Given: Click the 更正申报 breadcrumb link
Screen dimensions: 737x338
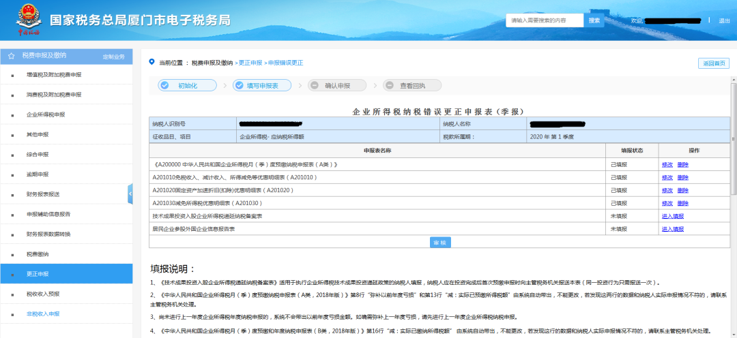Looking at the screenshot, I should click(x=250, y=63).
